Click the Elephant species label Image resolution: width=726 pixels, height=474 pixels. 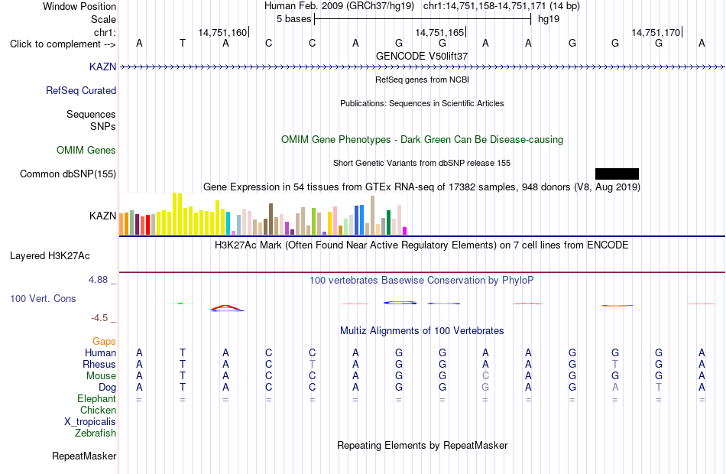click(x=97, y=398)
